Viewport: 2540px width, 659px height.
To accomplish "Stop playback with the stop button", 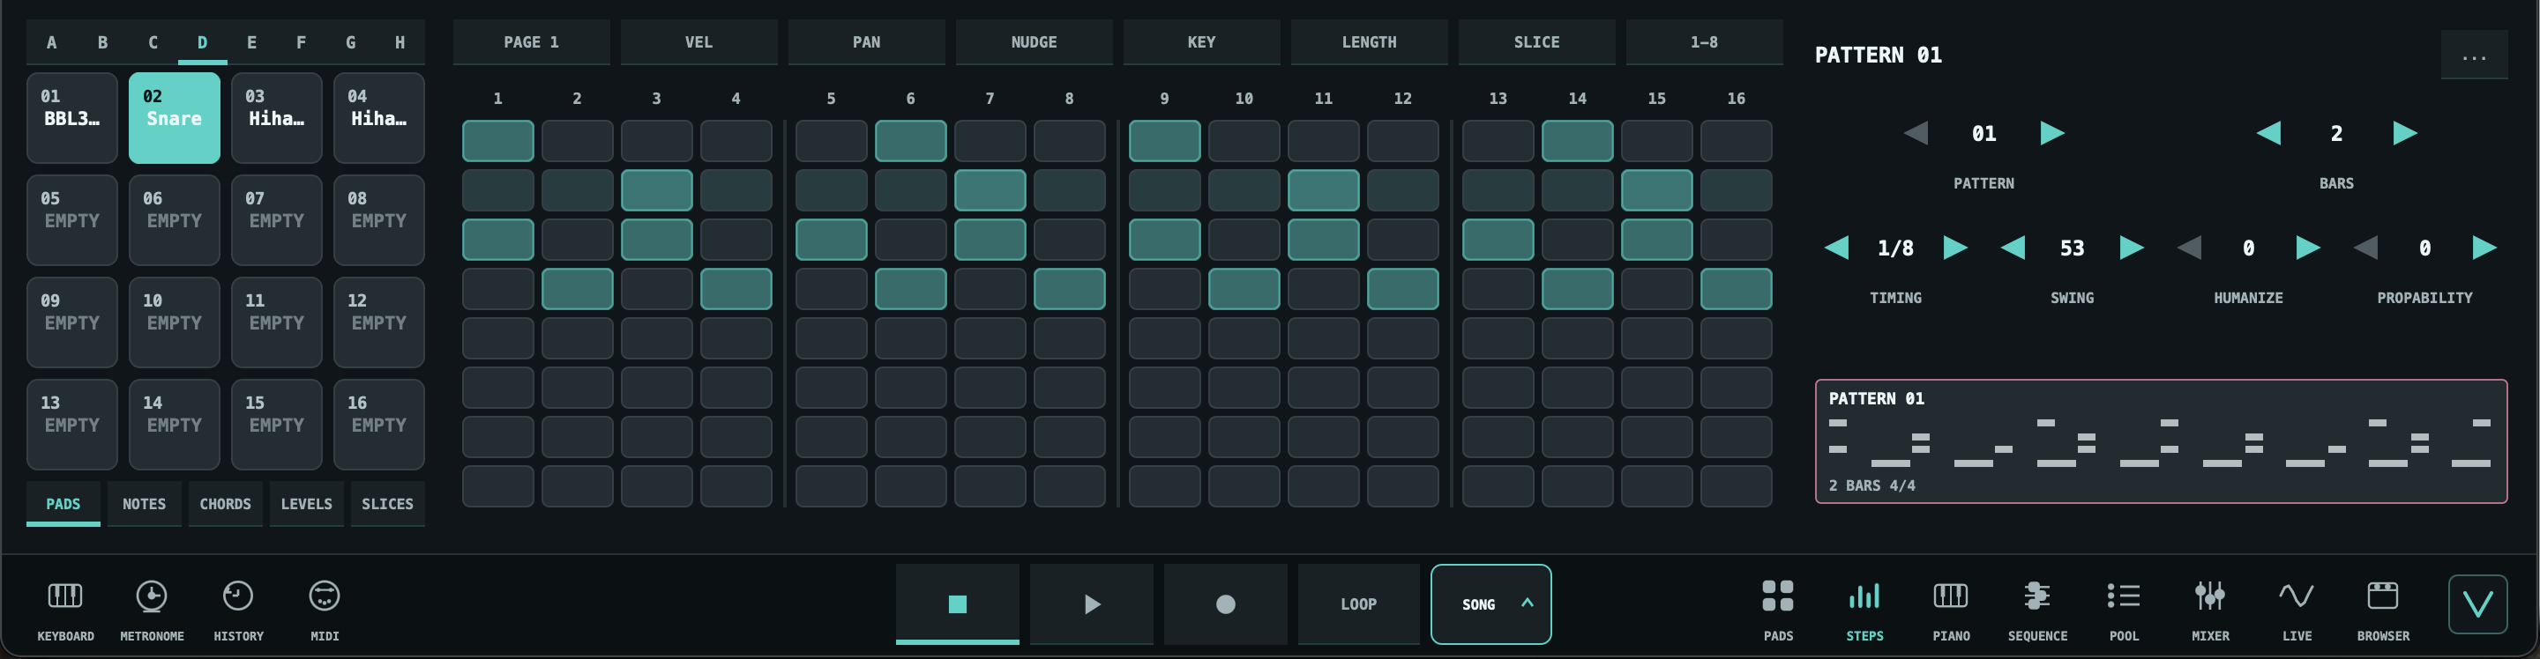I will click(958, 603).
